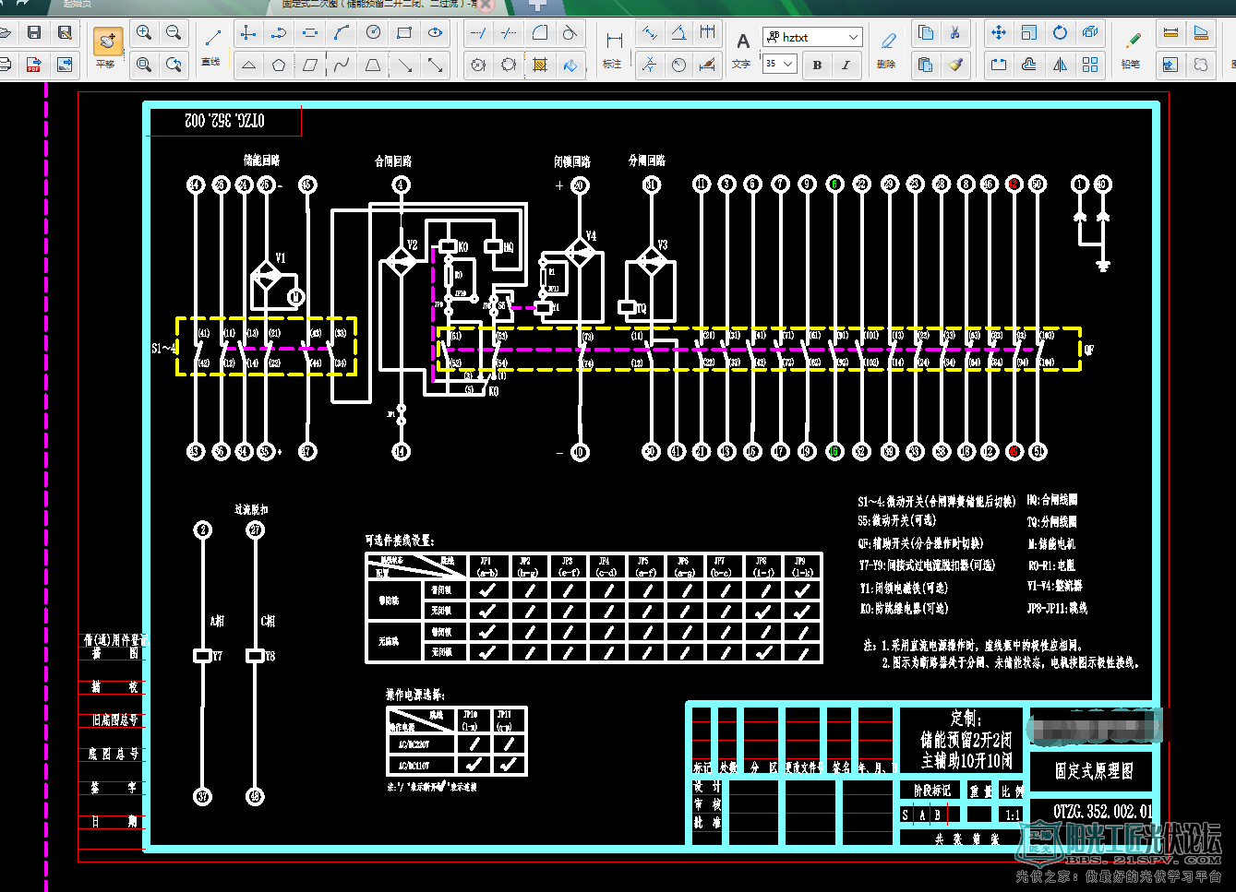Select the angular dimension tool
Image resolution: width=1236 pixels, height=892 pixels.
(678, 33)
